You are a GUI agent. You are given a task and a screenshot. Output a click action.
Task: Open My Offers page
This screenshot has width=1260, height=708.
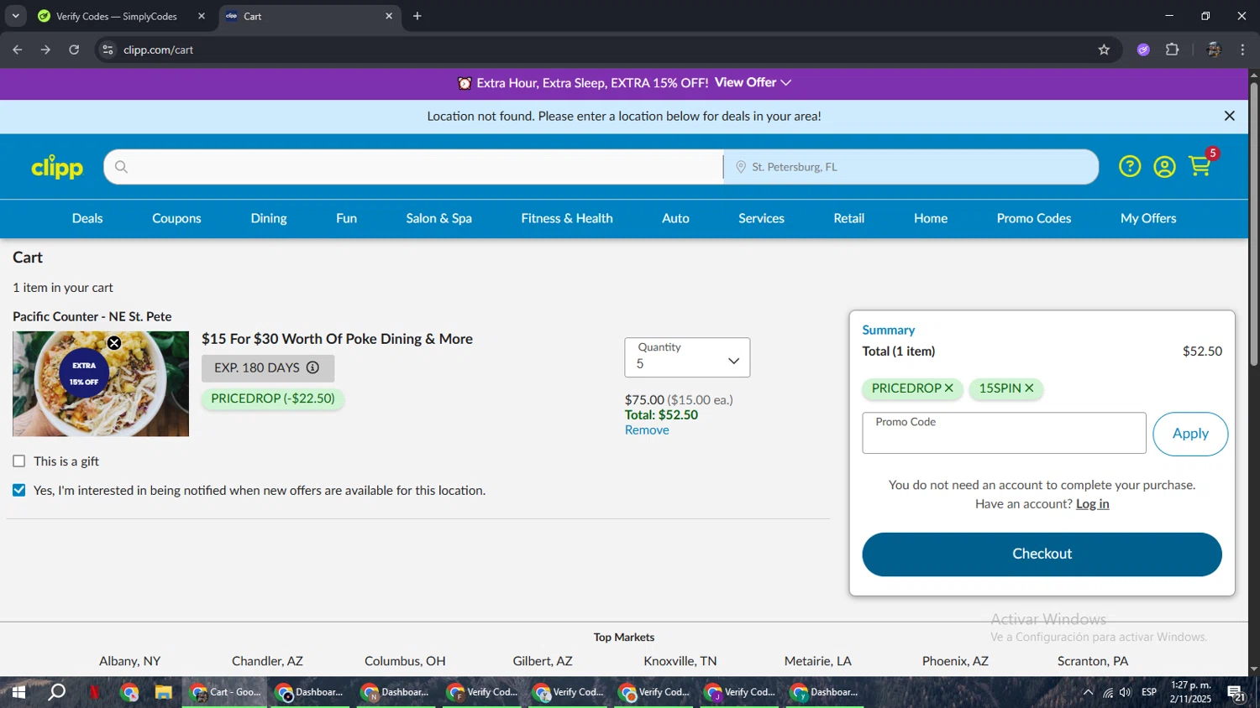(1148, 218)
